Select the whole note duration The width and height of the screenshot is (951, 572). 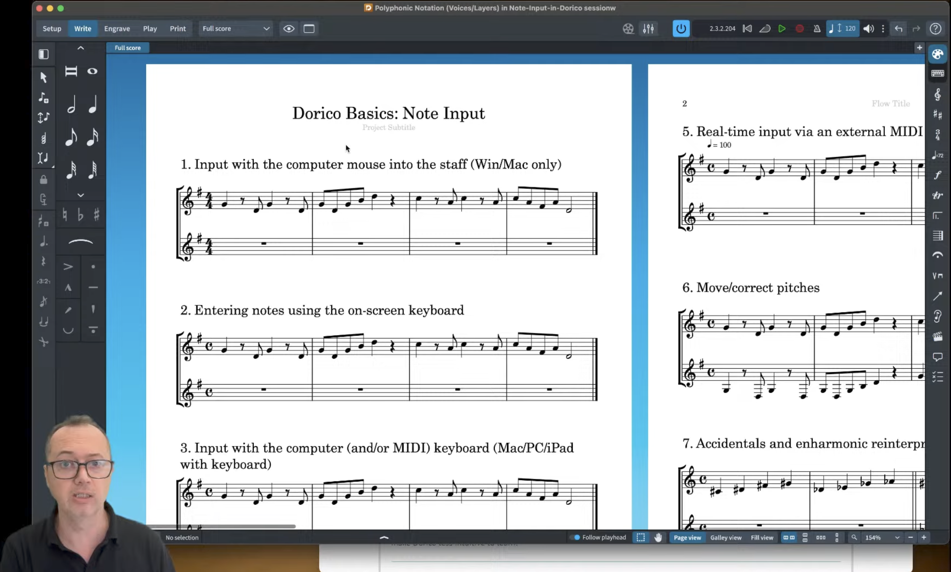[x=93, y=71]
